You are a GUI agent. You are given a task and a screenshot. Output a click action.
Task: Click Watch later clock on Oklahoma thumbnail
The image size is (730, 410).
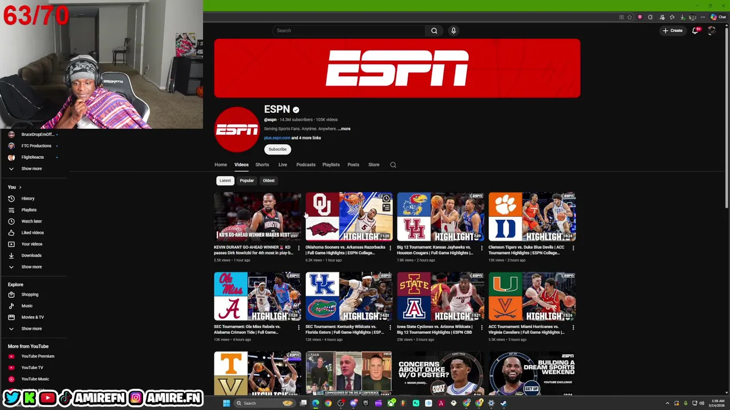pos(386,198)
